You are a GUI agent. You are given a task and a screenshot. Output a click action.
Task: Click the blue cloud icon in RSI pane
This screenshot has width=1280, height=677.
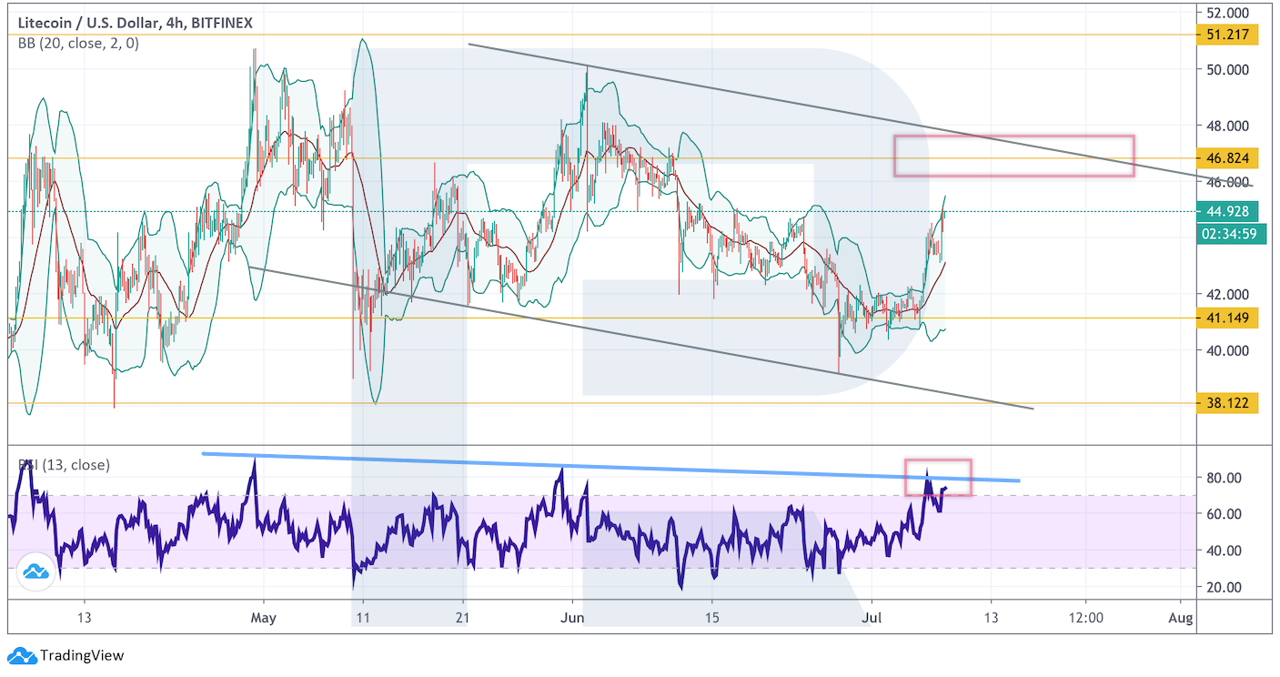click(x=35, y=571)
